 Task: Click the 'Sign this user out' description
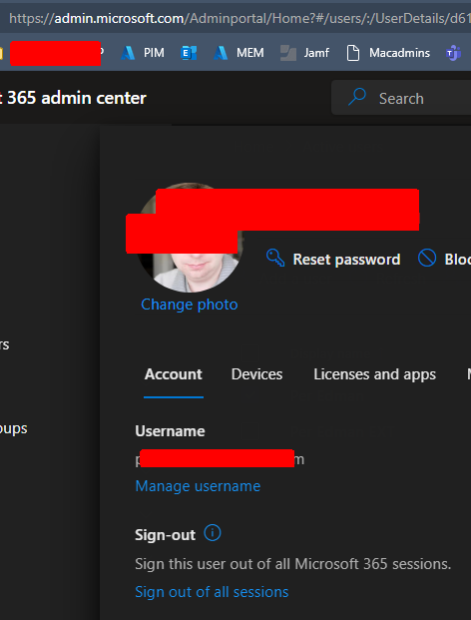pyautogui.click(x=292, y=564)
